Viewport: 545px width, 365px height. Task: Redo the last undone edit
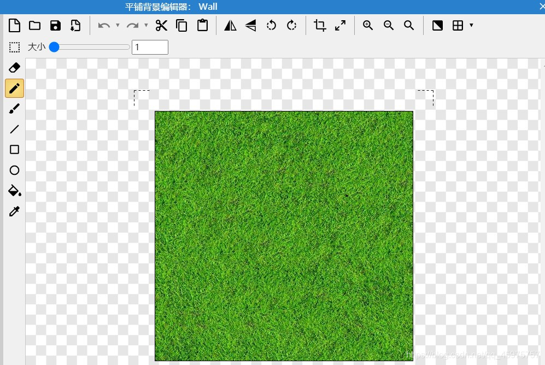132,25
